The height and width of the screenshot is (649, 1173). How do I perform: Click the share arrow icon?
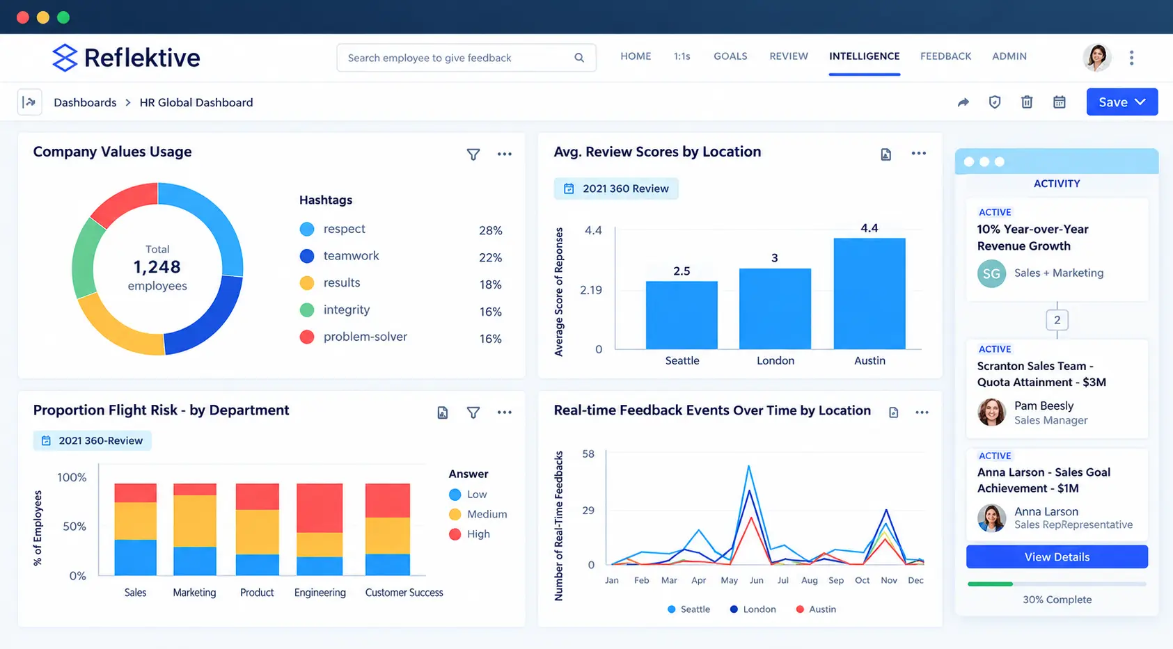963,102
